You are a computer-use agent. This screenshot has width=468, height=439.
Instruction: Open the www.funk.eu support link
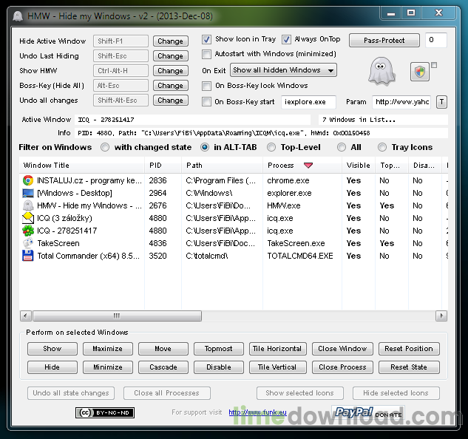click(x=257, y=412)
